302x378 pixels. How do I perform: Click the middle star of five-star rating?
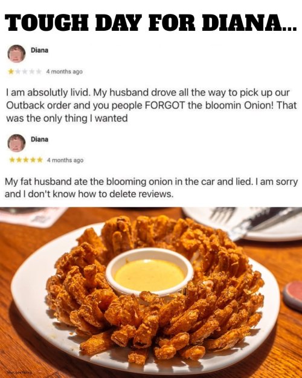click(x=26, y=160)
